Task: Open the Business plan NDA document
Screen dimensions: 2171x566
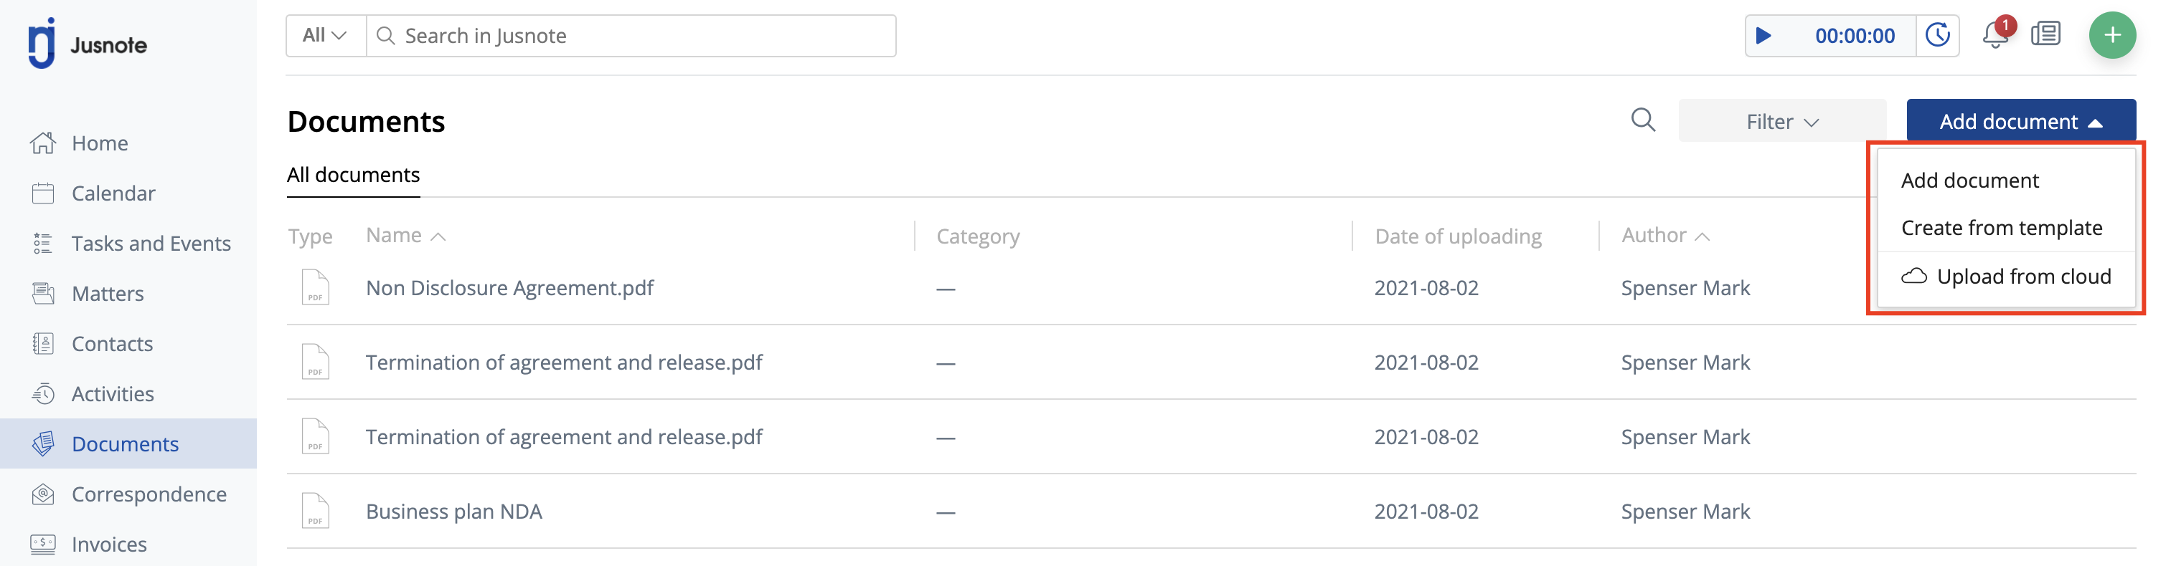Action: pyautogui.click(x=453, y=512)
